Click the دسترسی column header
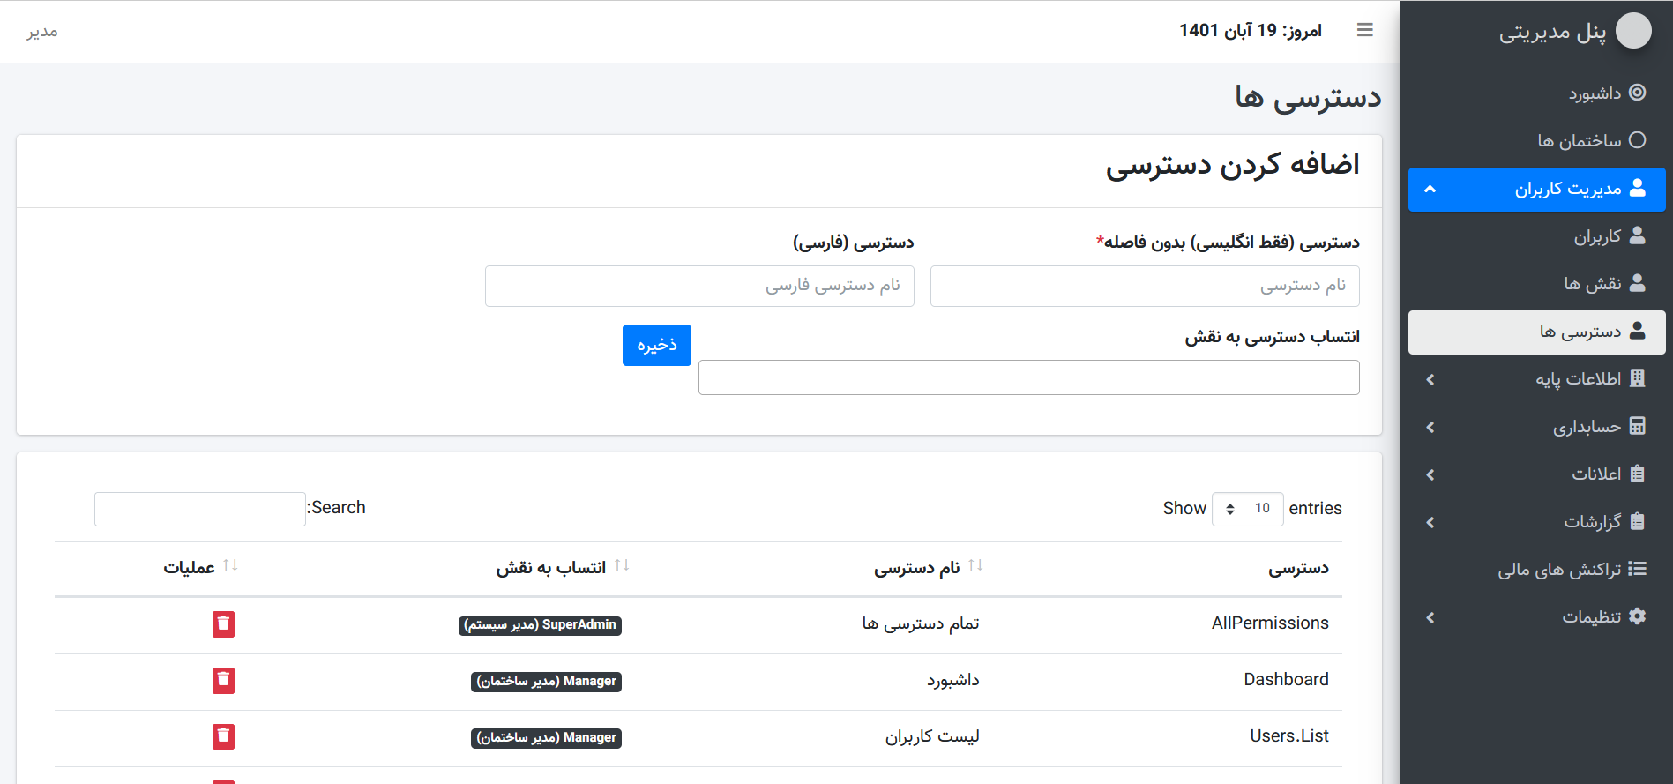The width and height of the screenshot is (1673, 784). point(1298,569)
